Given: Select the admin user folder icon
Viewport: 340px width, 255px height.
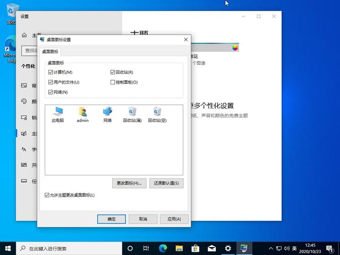Looking at the screenshot, I should coord(83,115).
